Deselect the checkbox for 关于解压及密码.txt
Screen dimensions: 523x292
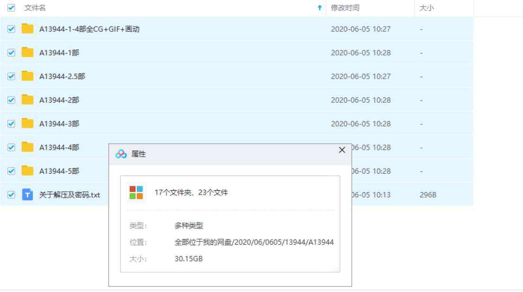(x=11, y=195)
